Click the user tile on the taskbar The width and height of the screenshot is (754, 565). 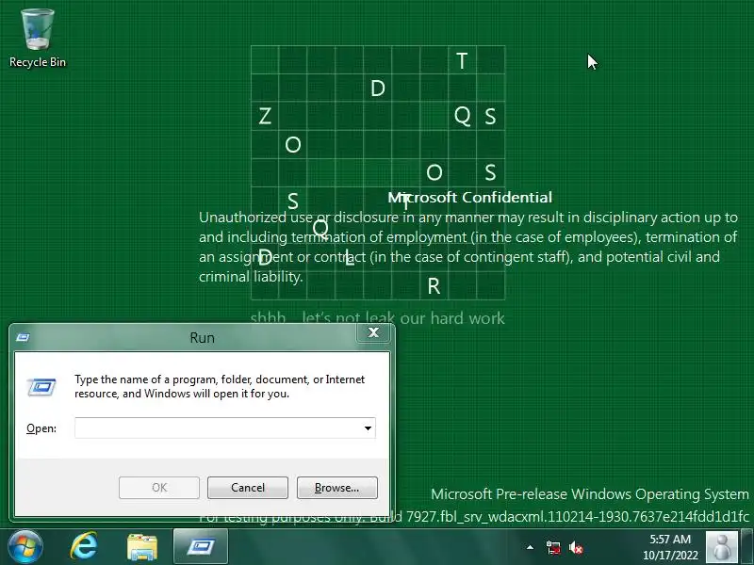tap(721, 547)
